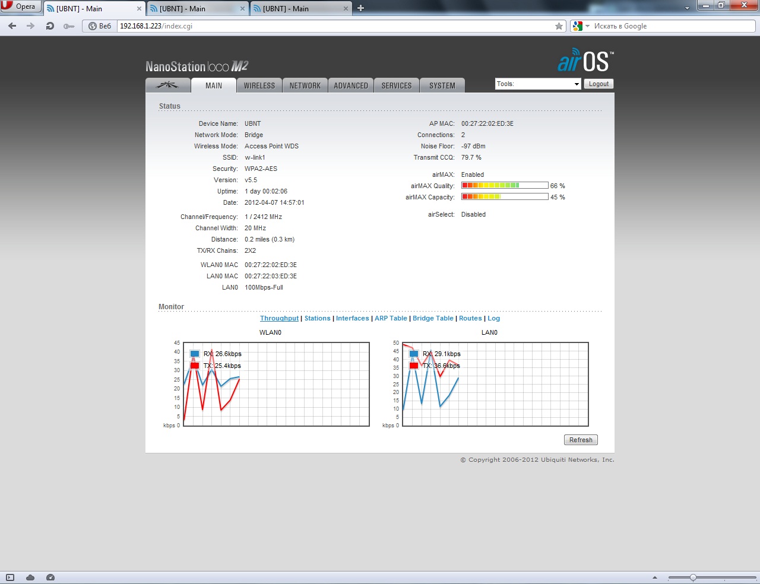
Task: Open new tab with plus icon
Action: point(360,8)
